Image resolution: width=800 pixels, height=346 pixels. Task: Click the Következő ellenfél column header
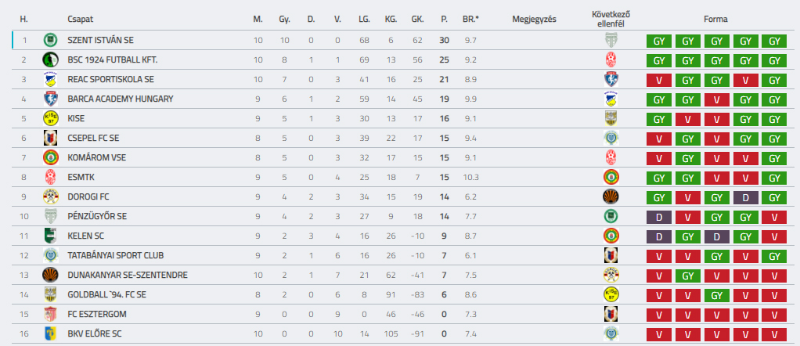point(611,19)
